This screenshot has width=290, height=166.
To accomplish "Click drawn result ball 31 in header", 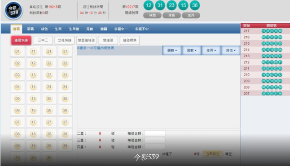I will (160, 5).
